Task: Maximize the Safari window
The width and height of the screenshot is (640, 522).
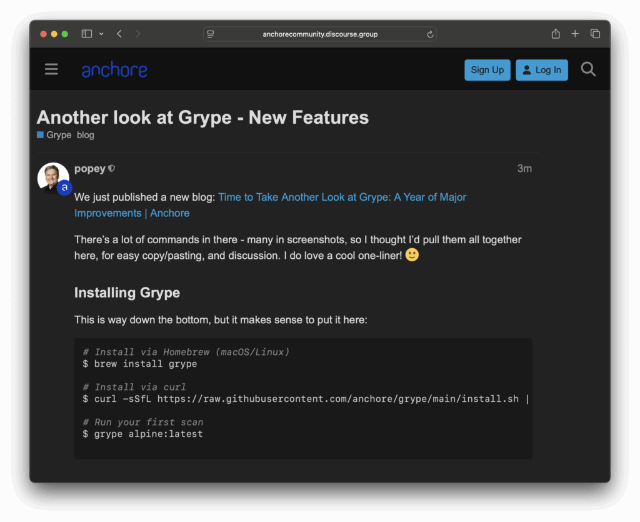Action: tap(64, 34)
